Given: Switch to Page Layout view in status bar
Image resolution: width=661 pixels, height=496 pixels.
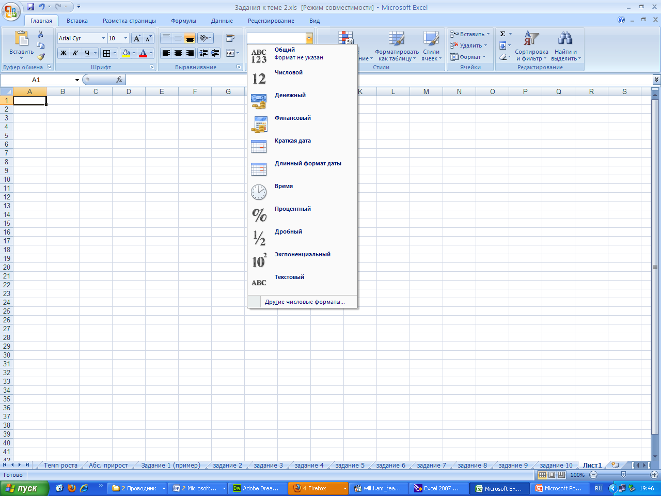Looking at the screenshot, I should pos(552,474).
